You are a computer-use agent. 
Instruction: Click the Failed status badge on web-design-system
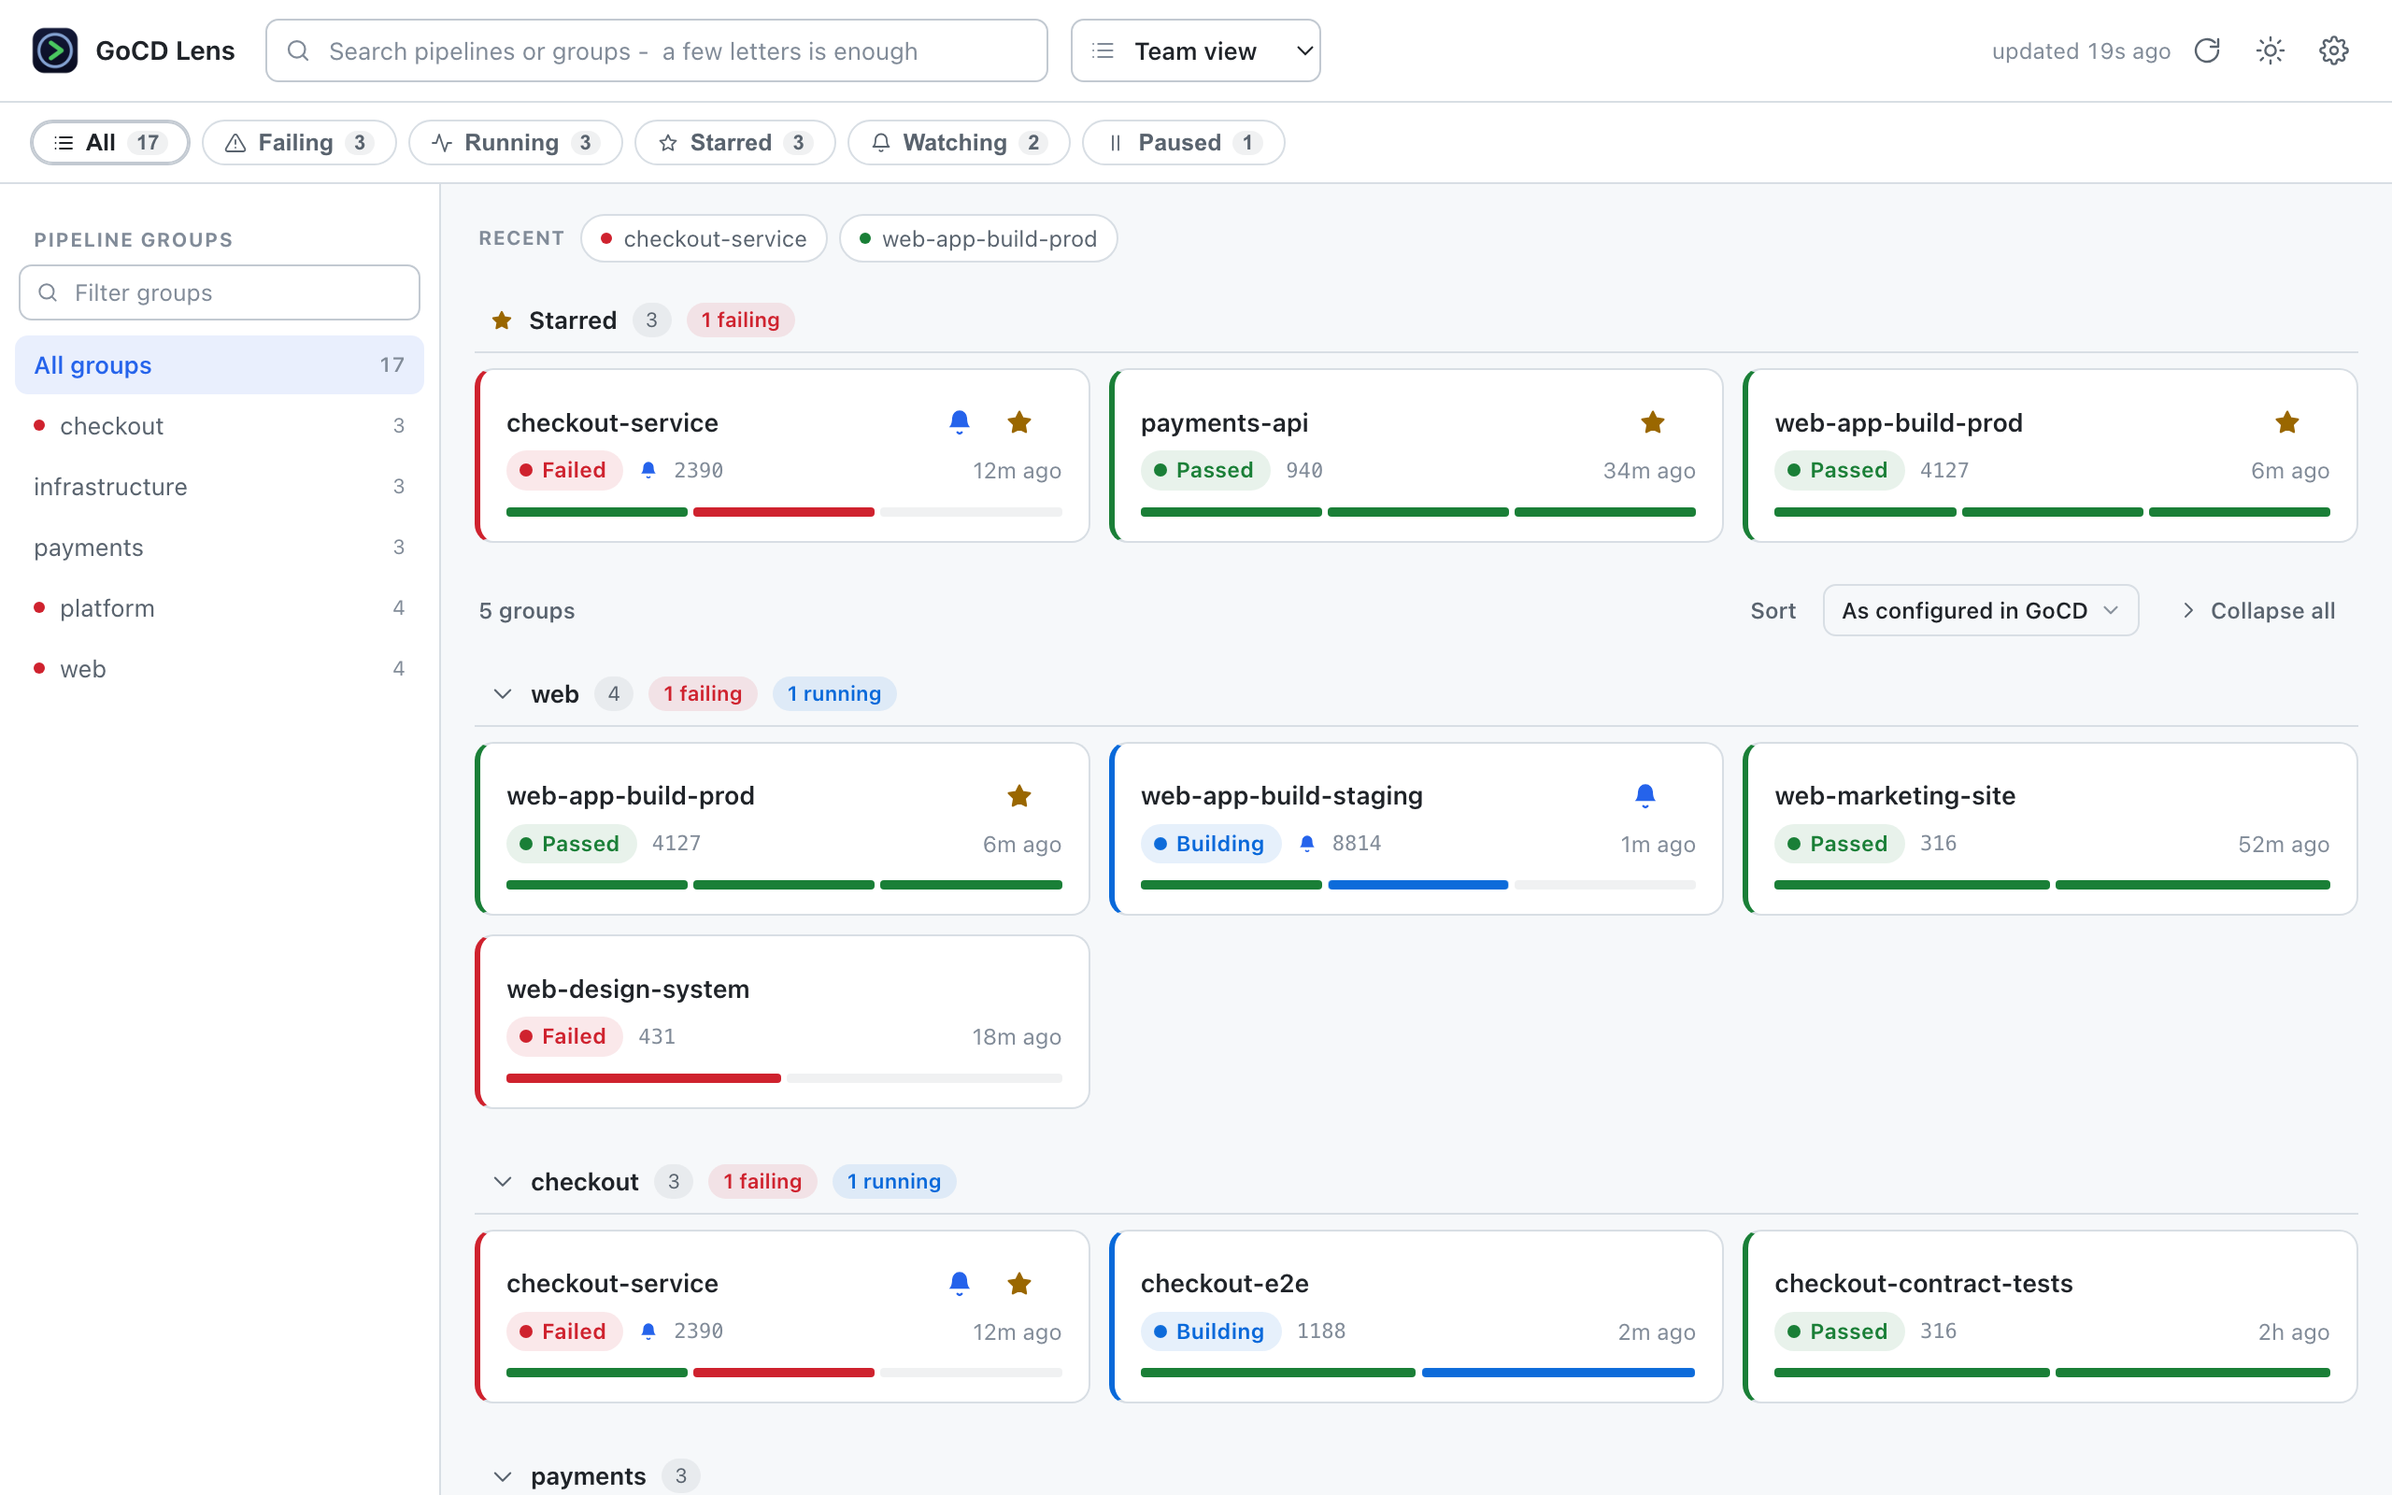(x=564, y=1036)
